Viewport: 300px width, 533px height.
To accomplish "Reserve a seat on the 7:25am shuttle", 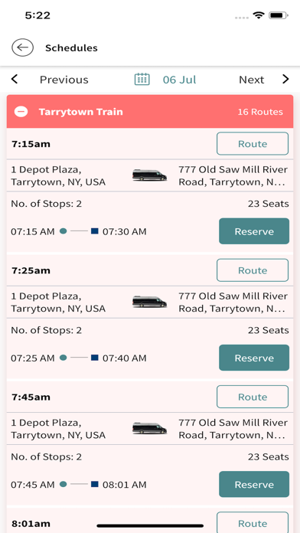I will (x=254, y=358).
